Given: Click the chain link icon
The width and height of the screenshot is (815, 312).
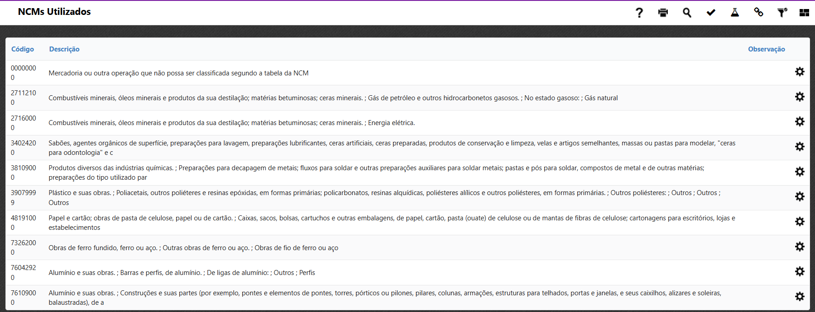Looking at the screenshot, I should (758, 13).
